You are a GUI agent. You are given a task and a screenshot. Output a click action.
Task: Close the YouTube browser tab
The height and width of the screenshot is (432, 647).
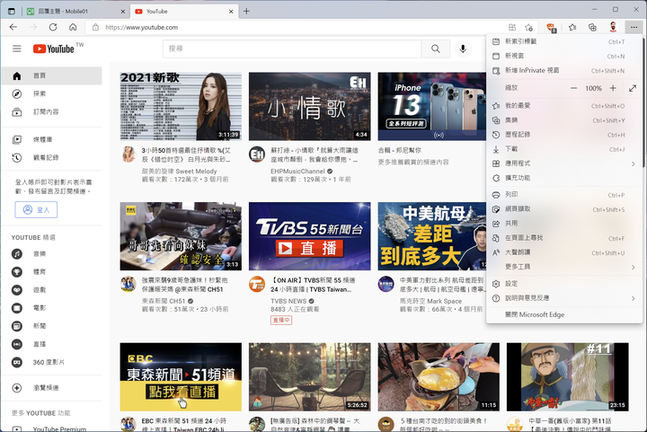tap(231, 12)
